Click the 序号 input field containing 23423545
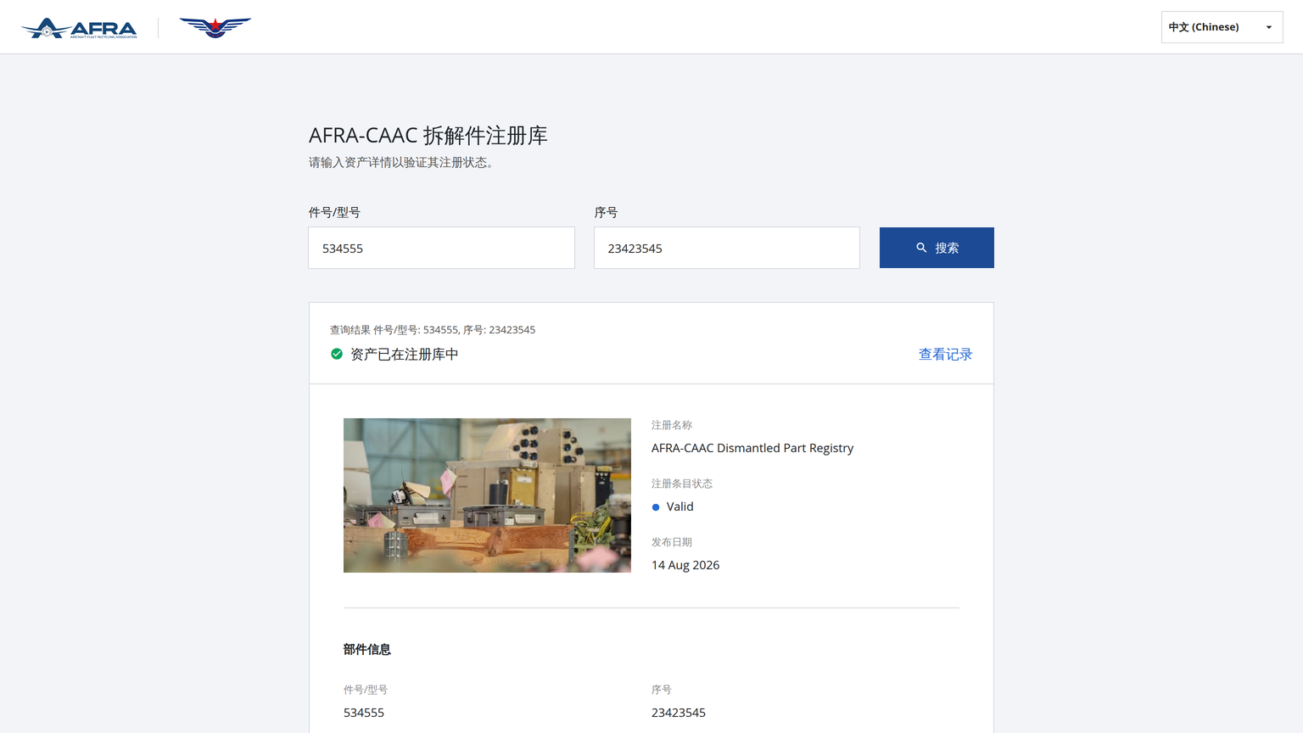The width and height of the screenshot is (1303, 733). [x=726, y=248]
